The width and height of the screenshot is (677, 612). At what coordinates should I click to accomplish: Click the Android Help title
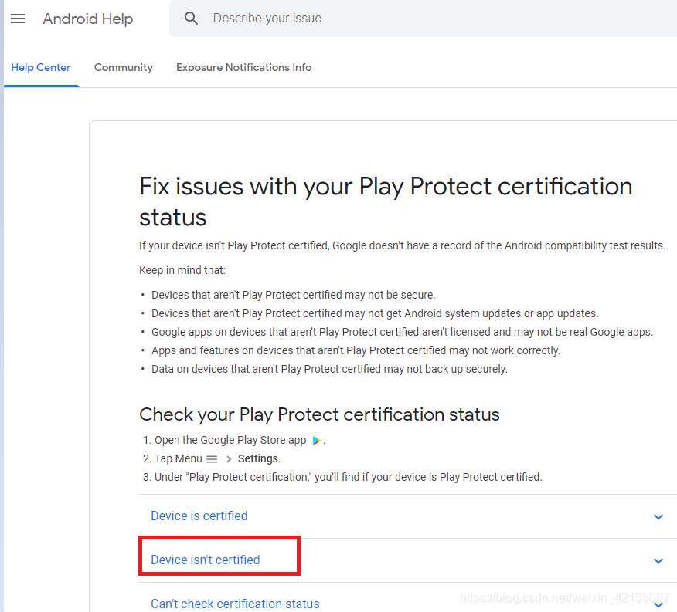88,19
